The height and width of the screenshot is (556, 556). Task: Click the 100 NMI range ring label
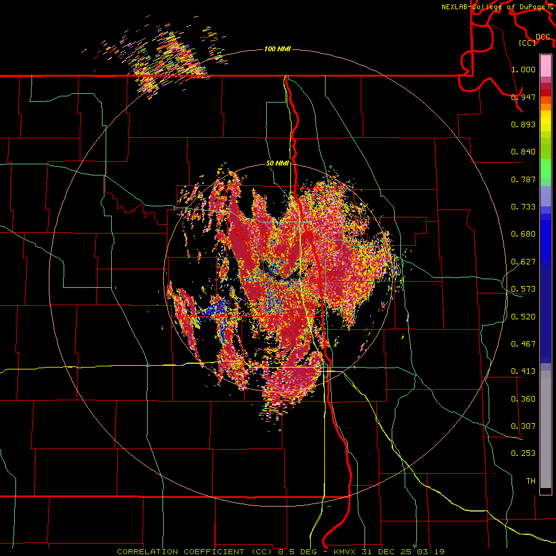[x=277, y=49]
